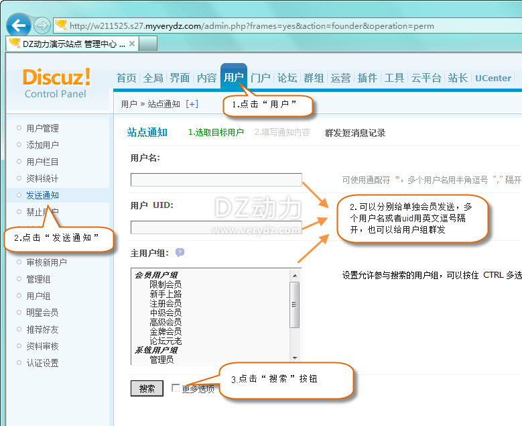Screen dimensions: 522x426
Task: Open the UCenter top navigation item
Action: pos(493,78)
